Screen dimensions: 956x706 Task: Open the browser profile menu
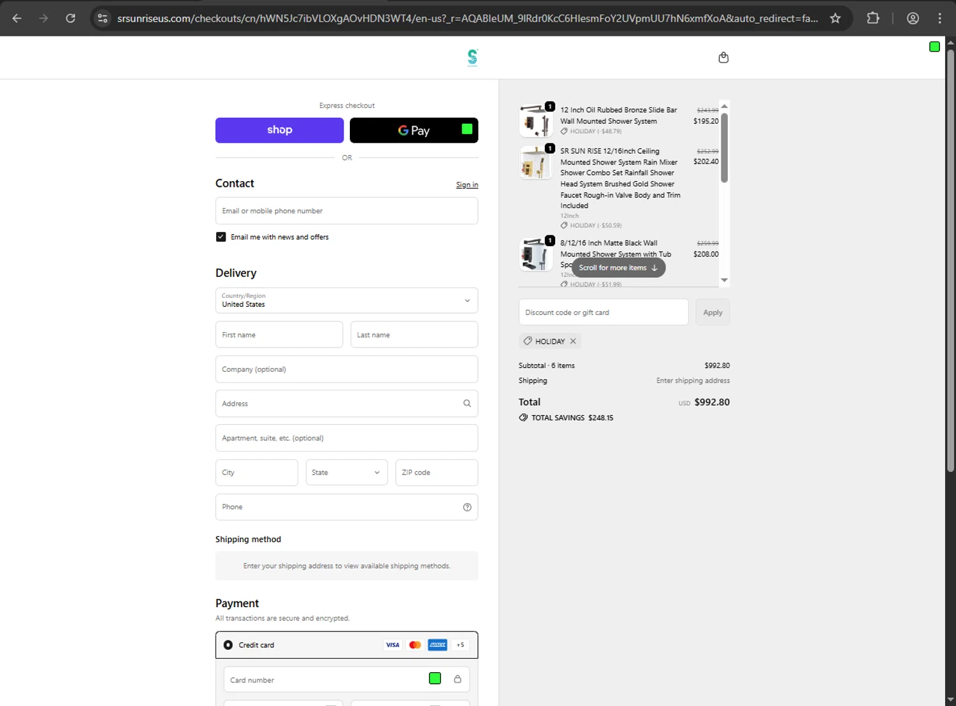click(x=913, y=18)
